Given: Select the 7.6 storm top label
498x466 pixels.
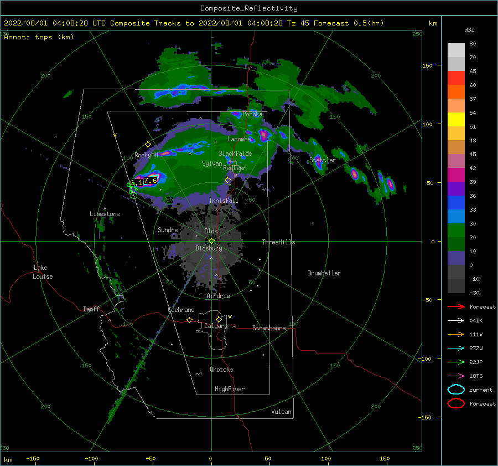Looking at the screenshot, I should pyautogui.click(x=150, y=181).
